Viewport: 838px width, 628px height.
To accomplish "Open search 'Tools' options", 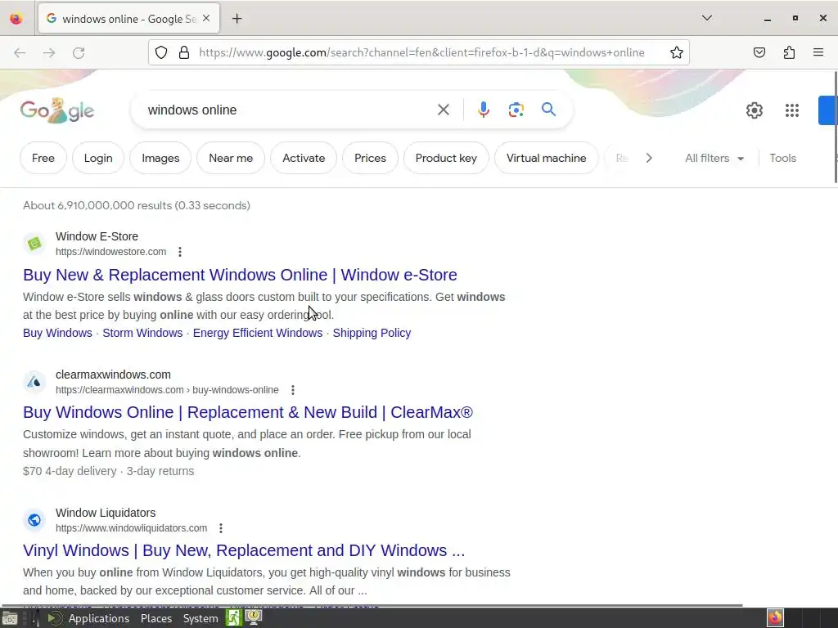I will (x=782, y=158).
